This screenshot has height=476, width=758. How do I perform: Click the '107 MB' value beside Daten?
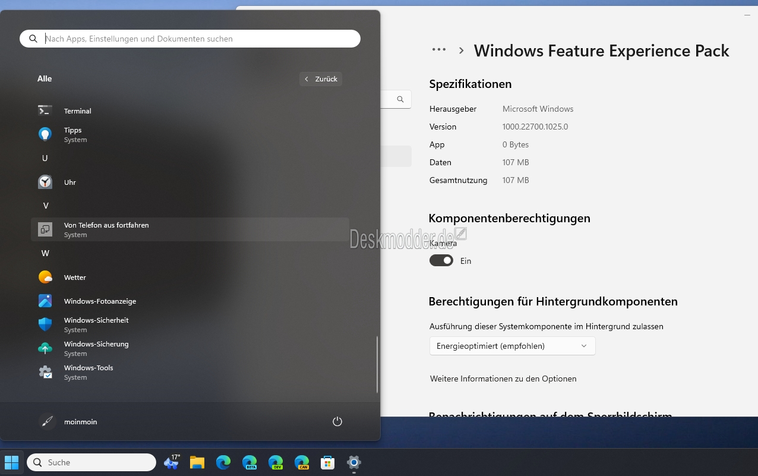516,162
